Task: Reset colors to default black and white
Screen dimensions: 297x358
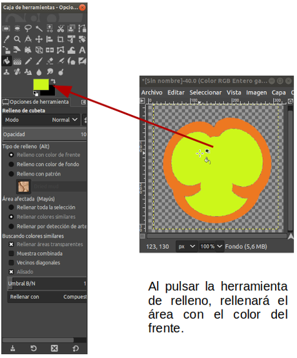Action: coord(36,93)
